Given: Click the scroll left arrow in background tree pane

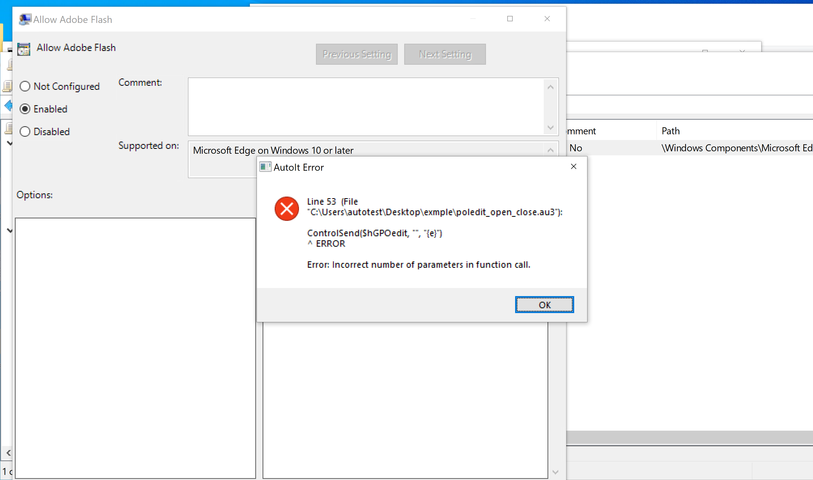Looking at the screenshot, I should (x=8, y=453).
